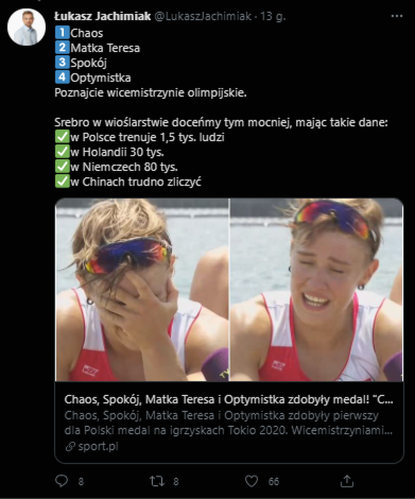
Task: Open the share upload icon
Action: pos(347,481)
